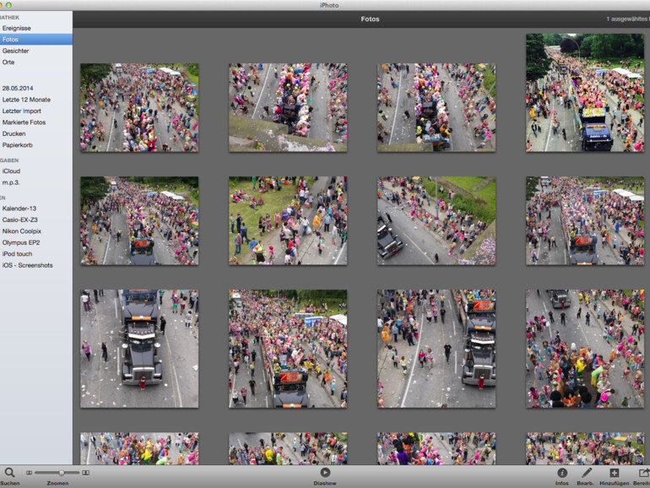Open the Casio-EX-Z3 album
Viewport: 650px width, 488px height.
19,220
